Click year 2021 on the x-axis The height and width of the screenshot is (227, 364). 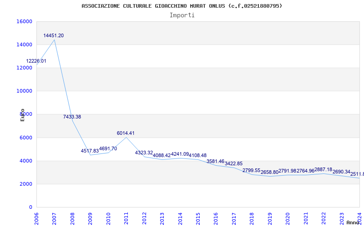[x=306, y=218]
